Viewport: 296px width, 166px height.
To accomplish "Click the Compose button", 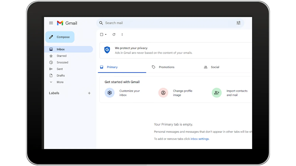I will (60, 37).
